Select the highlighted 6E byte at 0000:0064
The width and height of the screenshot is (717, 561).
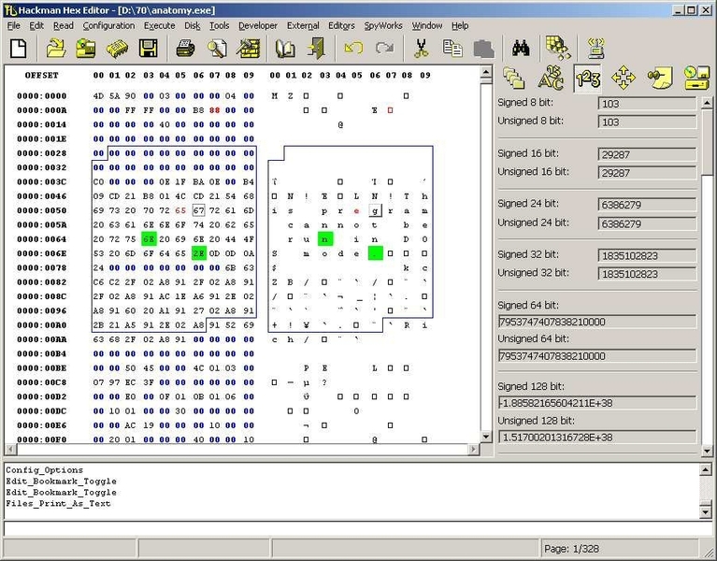(149, 239)
